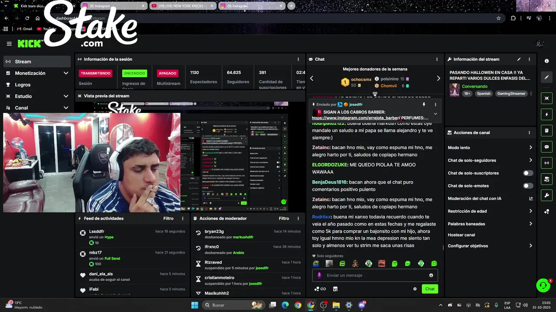Open Acciones de canal three-dot menu
This screenshot has width=556, height=312.
(x=529, y=133)
